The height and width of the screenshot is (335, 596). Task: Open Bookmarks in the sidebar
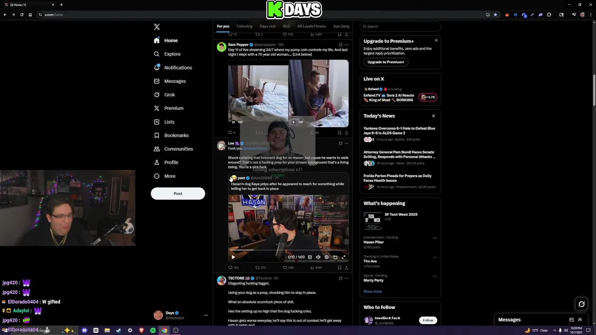171,135
